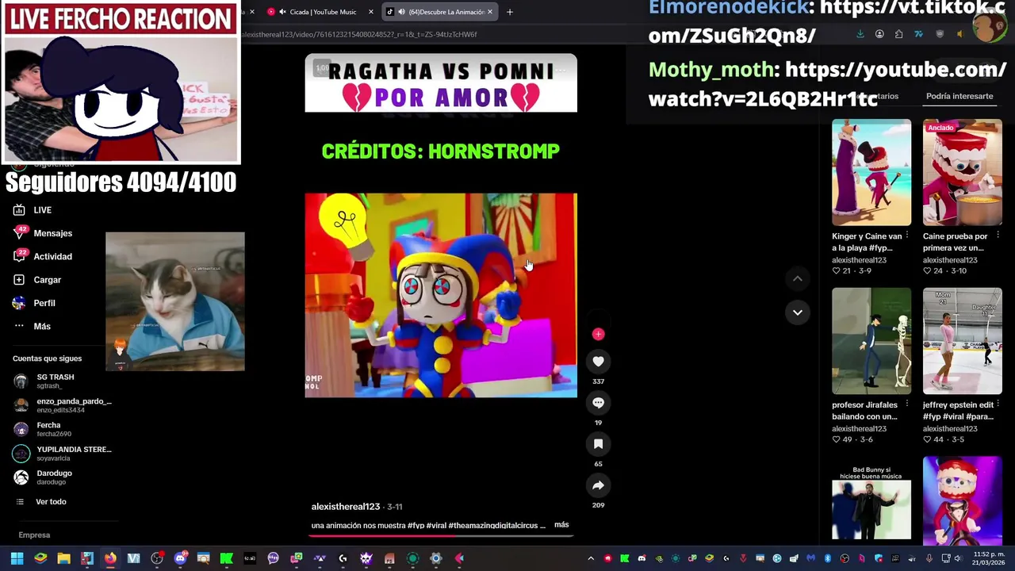Open Firefox from the taskbar
This screenshot has width=1015, height=571.
click(x=110, y=558)
